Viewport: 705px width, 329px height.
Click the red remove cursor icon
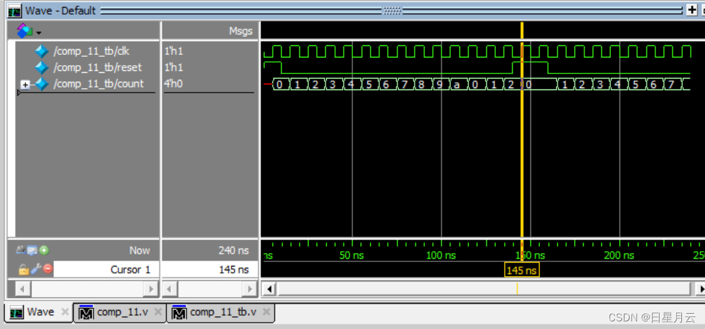click(48, 269)
